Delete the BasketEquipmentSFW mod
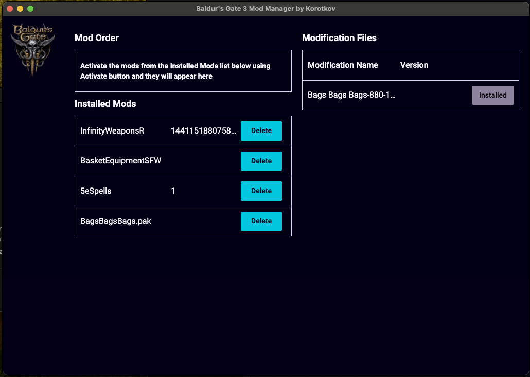This screenshot has width=530, height=377. click(x=261, y=161)
